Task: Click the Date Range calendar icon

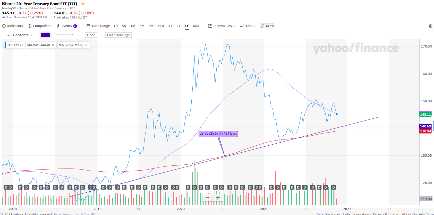Action: point(88,26)
